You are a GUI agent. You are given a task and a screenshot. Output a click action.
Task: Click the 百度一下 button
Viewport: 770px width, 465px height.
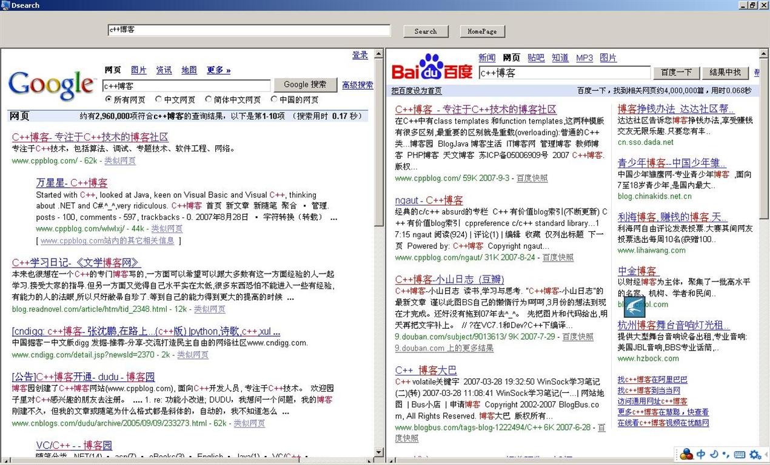tap(676, 73)
